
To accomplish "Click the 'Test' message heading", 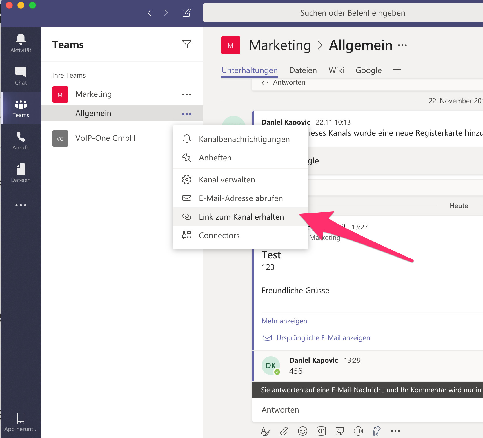I will click(271, 255).
